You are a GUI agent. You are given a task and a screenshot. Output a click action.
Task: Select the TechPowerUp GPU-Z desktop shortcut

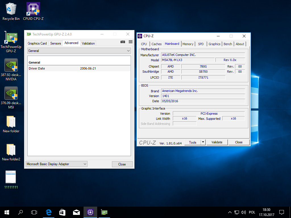(x=11, y=42)
